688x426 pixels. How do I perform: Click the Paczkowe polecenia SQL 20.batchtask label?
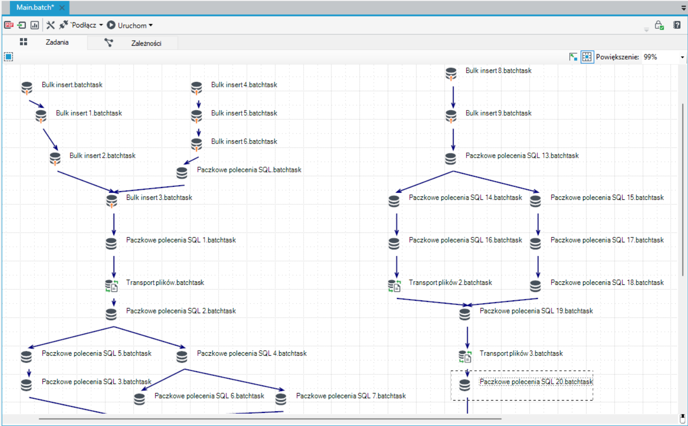[536, 382]
